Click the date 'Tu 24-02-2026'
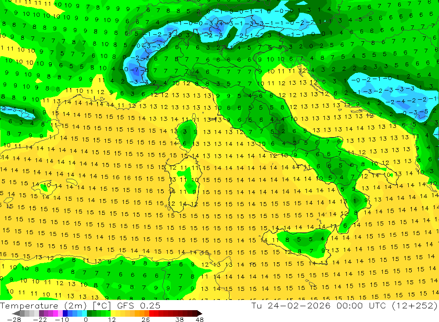This screenshot has width=439, height=322. coord(291,306)
